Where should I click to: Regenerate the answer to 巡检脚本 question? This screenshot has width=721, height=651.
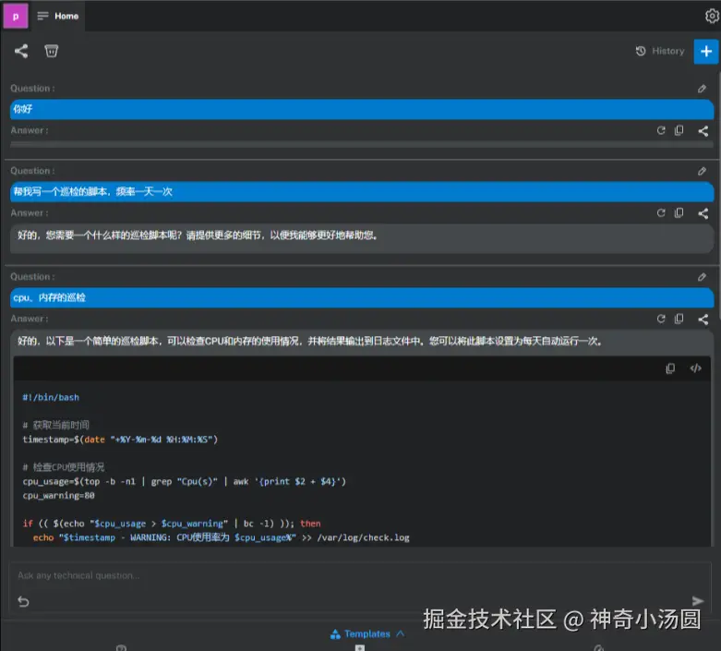(661, 213)
